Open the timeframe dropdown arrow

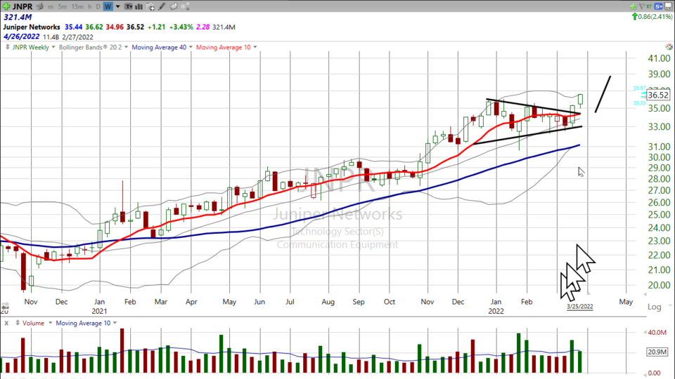117,7
